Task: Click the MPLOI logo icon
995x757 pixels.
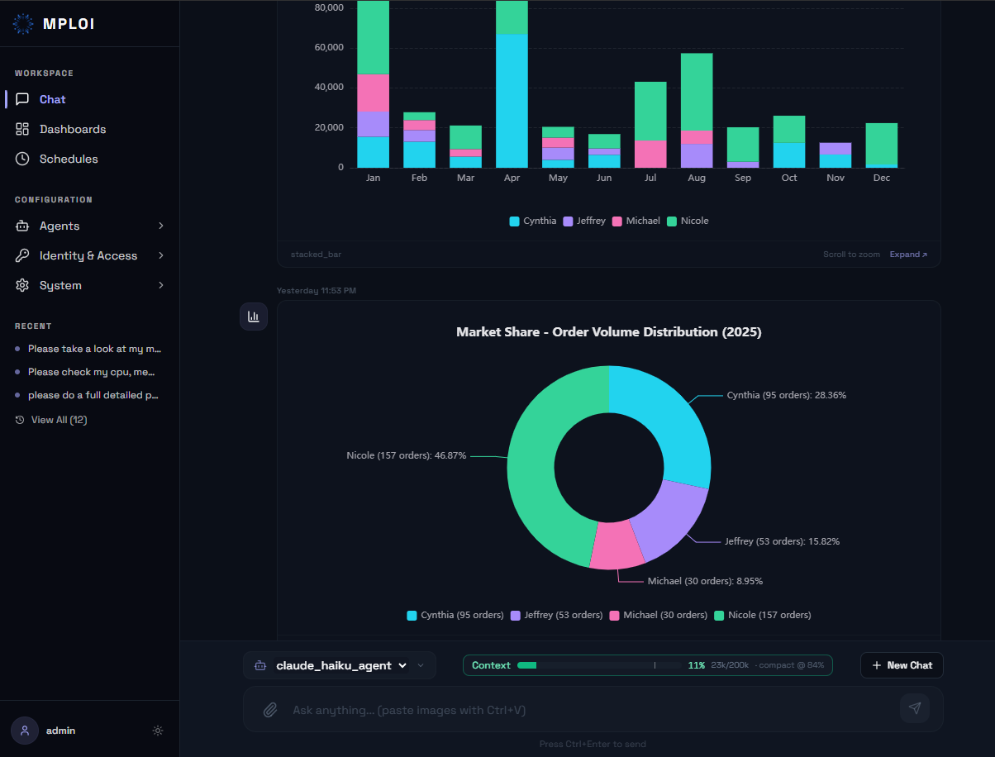Action: tap(23, 24)
